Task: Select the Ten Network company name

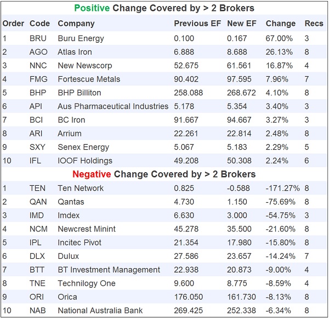Action: pyautogui.click(x=81, y=188)
